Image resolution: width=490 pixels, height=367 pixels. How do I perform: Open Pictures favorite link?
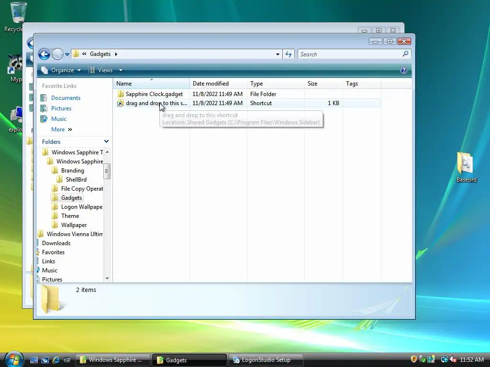point(61,108)
